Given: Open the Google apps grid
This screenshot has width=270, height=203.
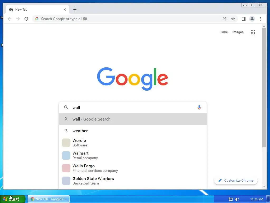Looking at the screenshot, I should (253, 32).
